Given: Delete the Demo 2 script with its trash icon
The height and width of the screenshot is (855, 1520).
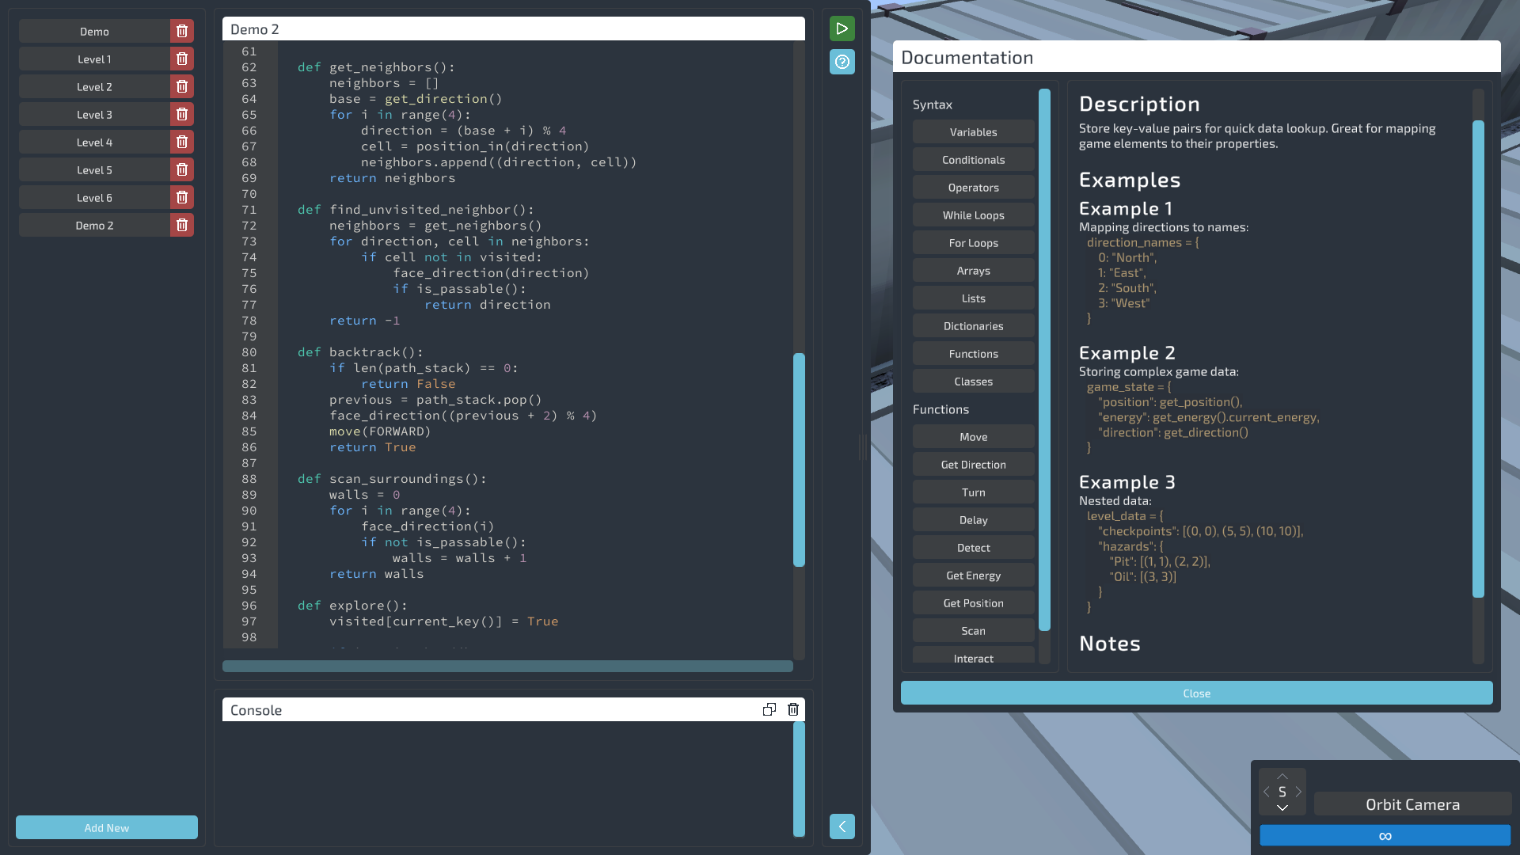Looking at the screenshot, I should [181, 225].
